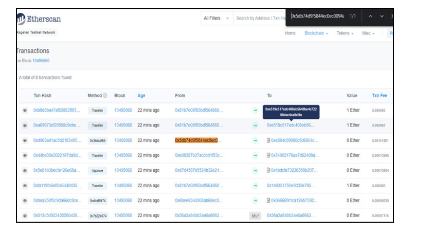
Task: Click eye icon for transaction 0x013c5d92240556b438
Action: point(25,216)
